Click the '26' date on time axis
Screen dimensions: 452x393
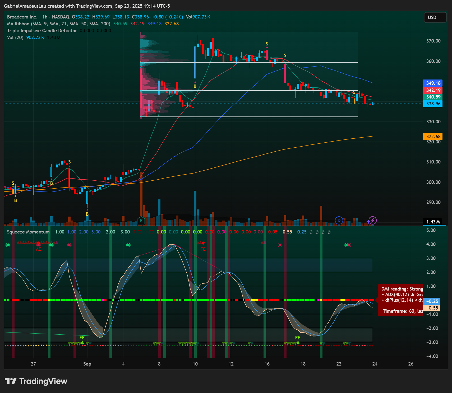(411, 364)
